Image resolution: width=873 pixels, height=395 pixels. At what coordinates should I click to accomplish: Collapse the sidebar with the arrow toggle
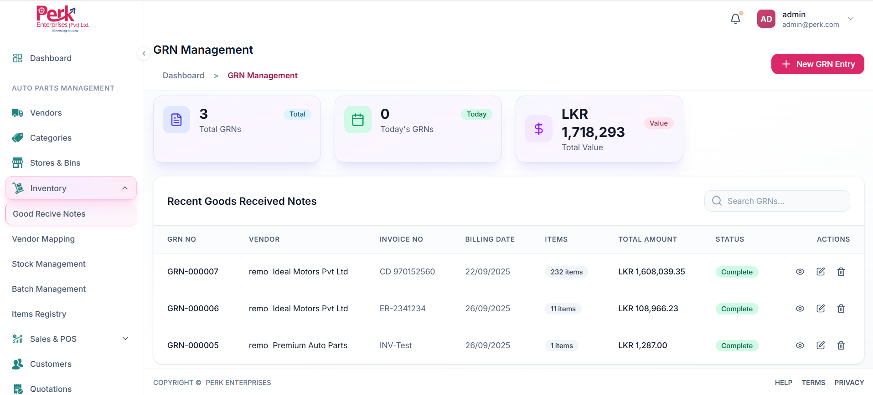click(144, 54)
